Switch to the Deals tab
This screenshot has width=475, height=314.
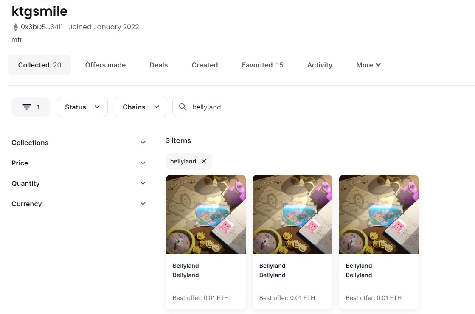tap(159, 65)
